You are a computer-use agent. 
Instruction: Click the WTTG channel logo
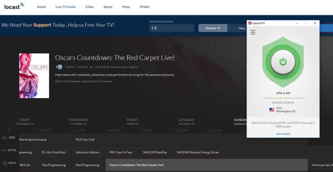(4, 150)
